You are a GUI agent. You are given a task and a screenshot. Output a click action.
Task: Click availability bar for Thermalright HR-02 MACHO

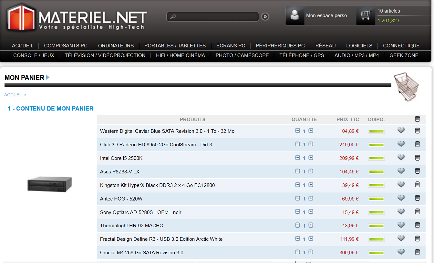coord(376,226)
